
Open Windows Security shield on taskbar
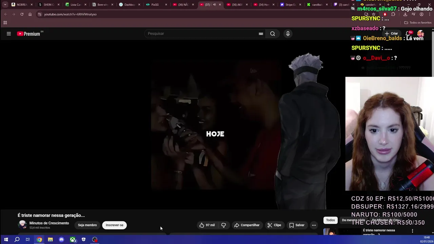point(83,240)
